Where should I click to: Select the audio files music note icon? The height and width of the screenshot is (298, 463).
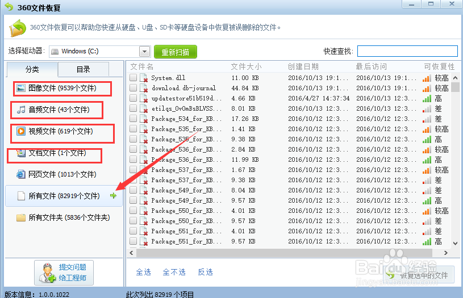point(21,110)
